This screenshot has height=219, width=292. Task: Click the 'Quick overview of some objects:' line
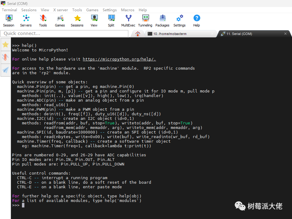click(50, 82)
